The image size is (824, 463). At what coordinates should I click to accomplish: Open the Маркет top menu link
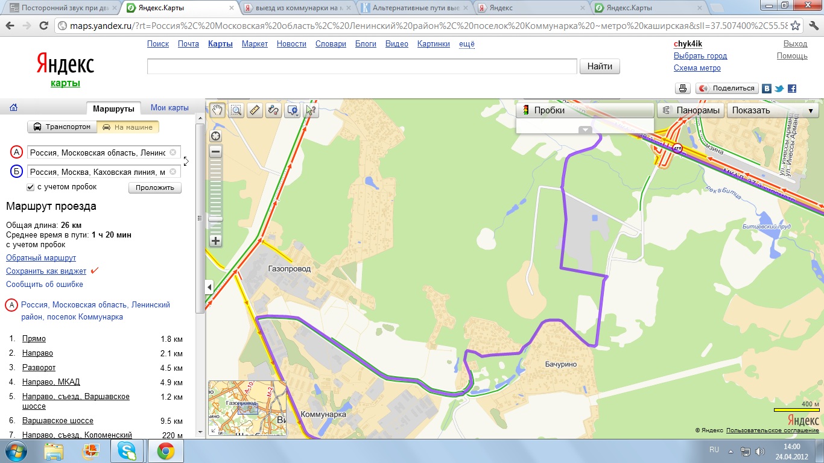click(255, 44)
